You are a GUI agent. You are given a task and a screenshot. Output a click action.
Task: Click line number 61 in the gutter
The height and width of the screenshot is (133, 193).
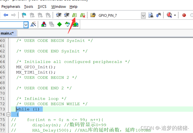point(2,46)
